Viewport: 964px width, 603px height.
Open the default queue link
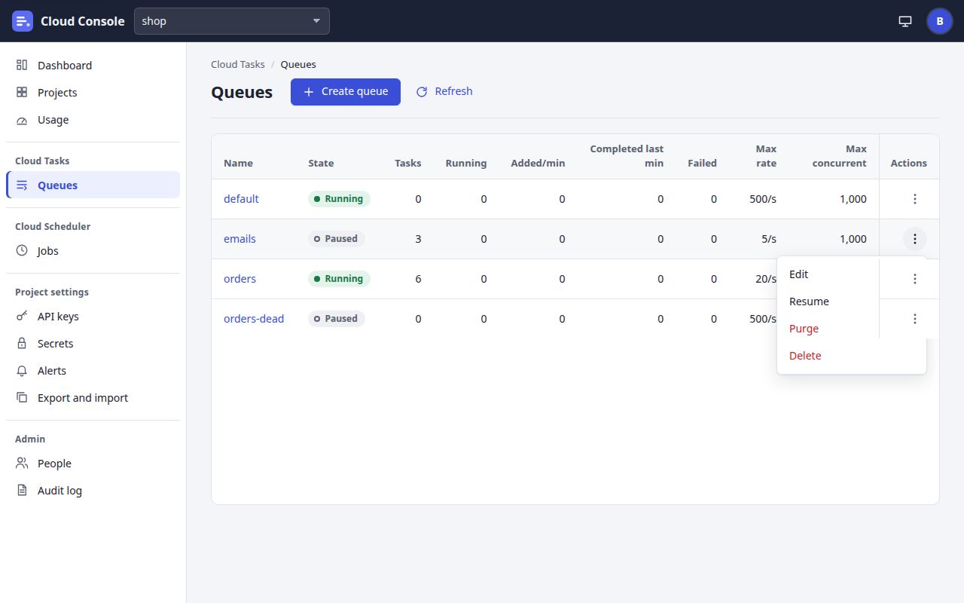pyautogui.click(x=241, y=199)
